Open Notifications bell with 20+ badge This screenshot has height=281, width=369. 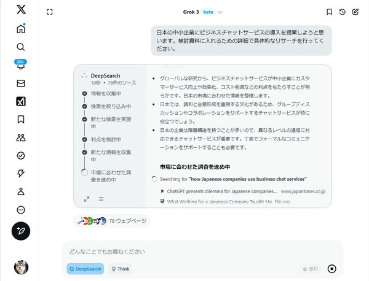(21, 64)
